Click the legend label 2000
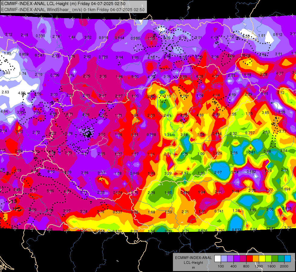296x272 pixels. [284, 266]
